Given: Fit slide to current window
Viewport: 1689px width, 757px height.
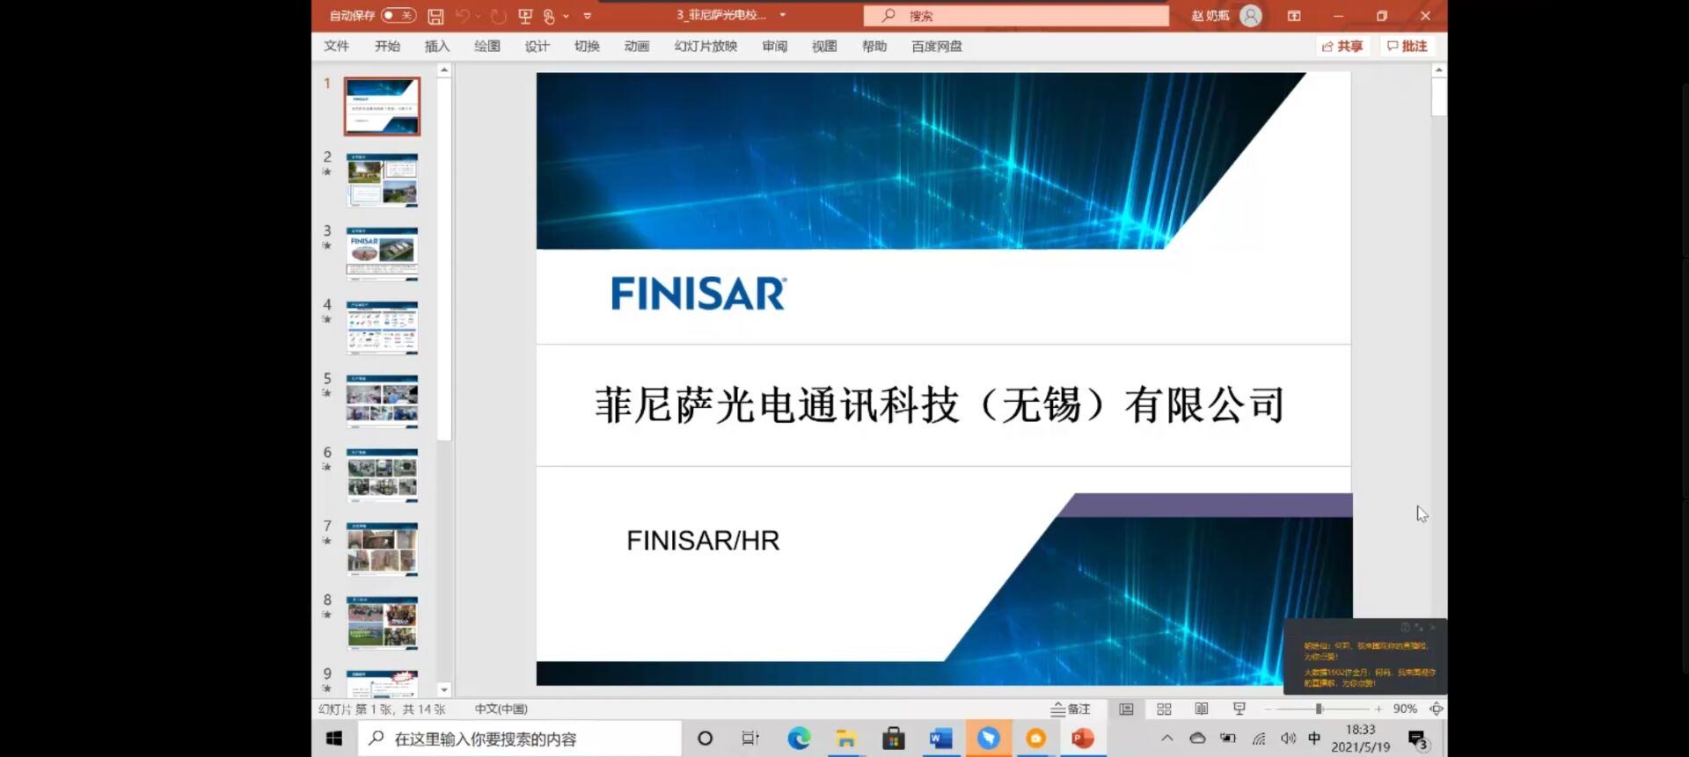Looking at the screenshot, I should pyautogui.click(x=1437, y=709).
